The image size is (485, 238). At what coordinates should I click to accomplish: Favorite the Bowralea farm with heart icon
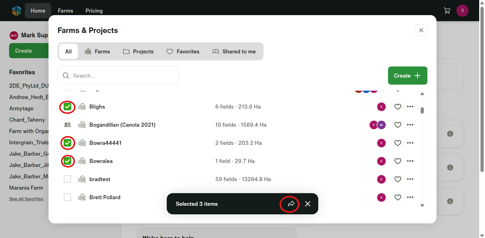click(398, 161)
